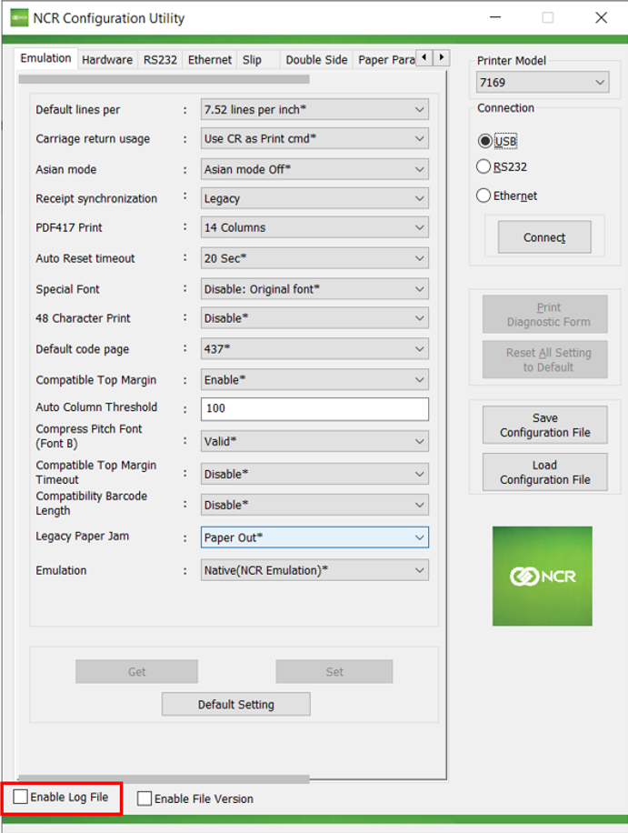
Task: Open Legacy Paper Jam dropdown
Action: point(314,537)
